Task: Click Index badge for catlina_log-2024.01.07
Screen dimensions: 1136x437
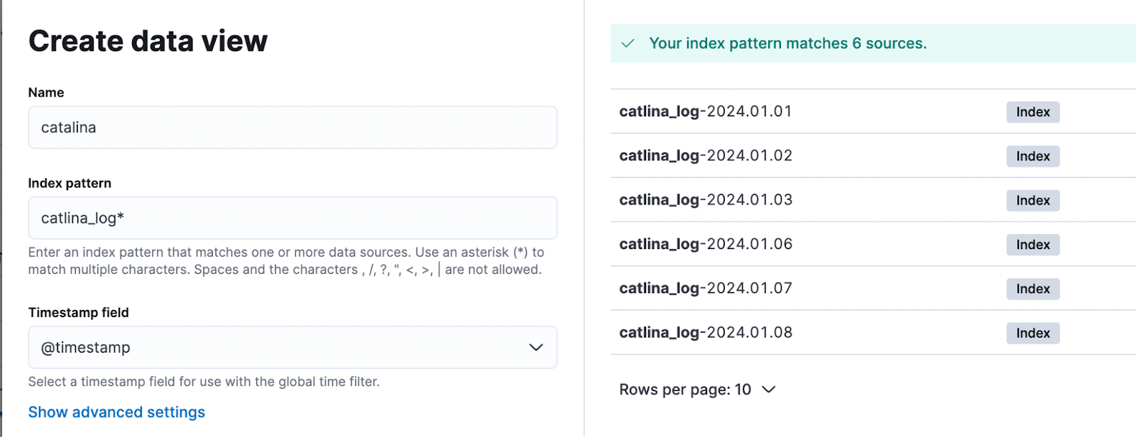Action: (1032, 289)
